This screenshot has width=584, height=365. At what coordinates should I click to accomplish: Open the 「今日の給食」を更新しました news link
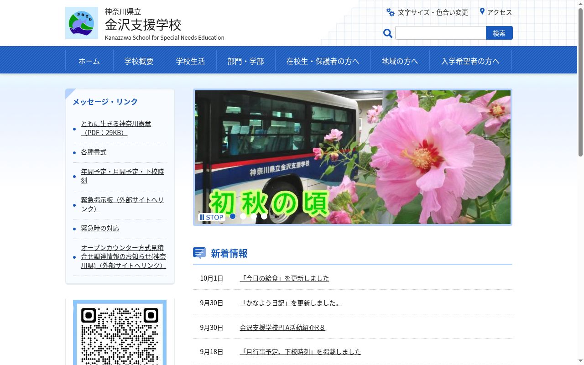click(284, 278)
